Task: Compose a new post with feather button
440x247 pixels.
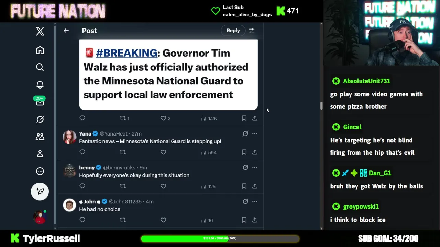Action: pyautogui.click(x=40, y=191)
